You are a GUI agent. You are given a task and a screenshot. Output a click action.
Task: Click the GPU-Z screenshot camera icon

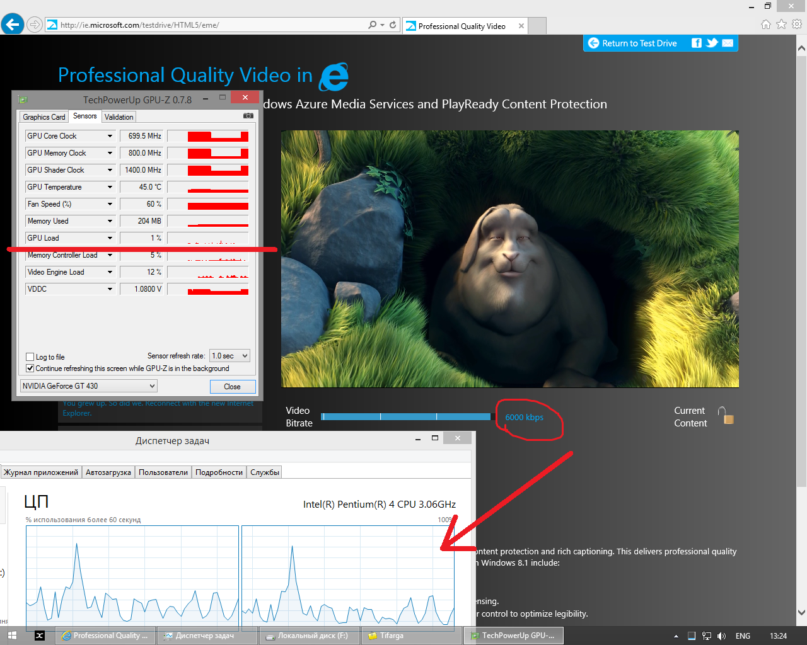point(248,116)
